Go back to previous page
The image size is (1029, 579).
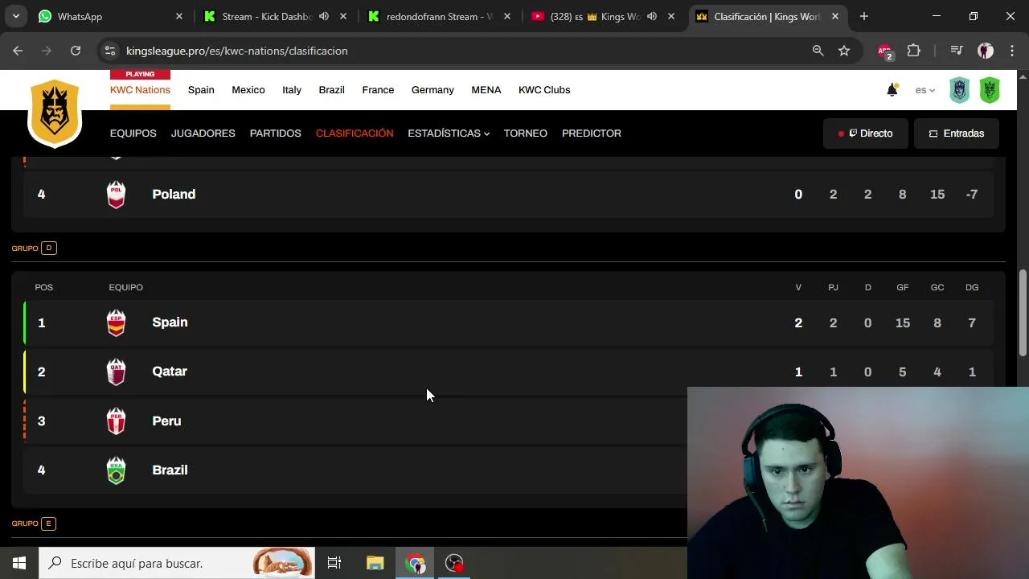(x=18, y=51)
